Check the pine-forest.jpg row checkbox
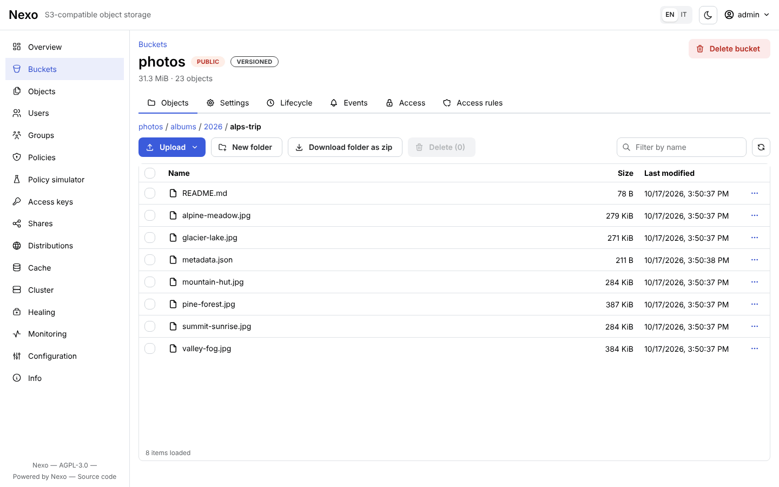The height and width of the screenshot is (487, 779). click(x=150, y=304)
